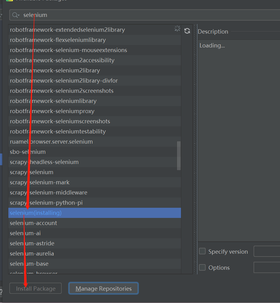
Task: Select scrapy-selenium-mark package
Action: (x=95, y=182)
